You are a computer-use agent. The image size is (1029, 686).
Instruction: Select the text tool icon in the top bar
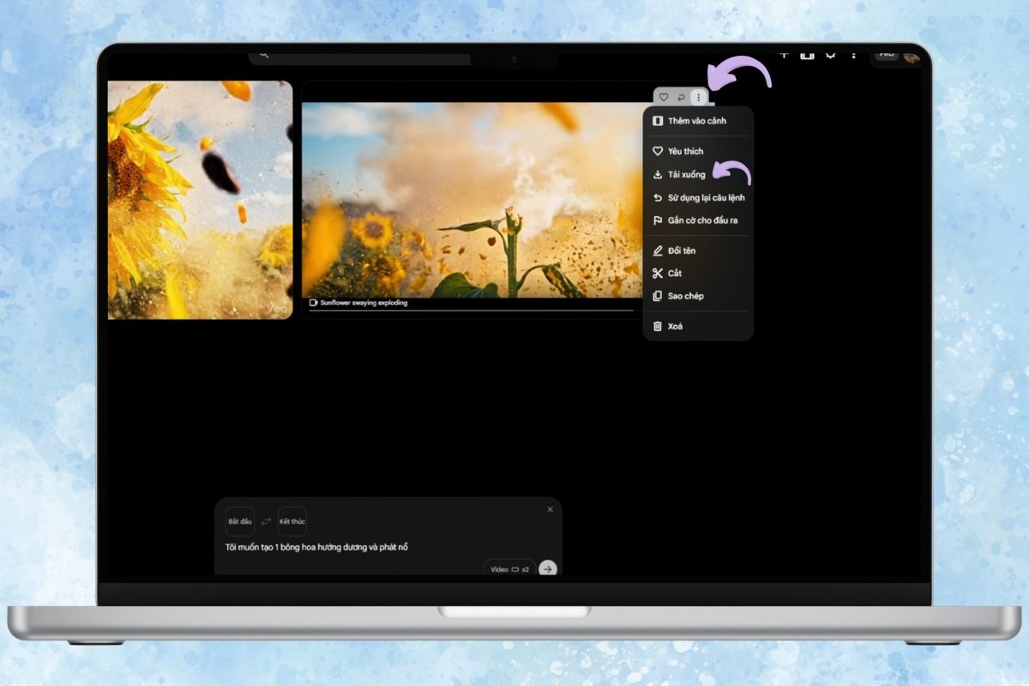784,54
